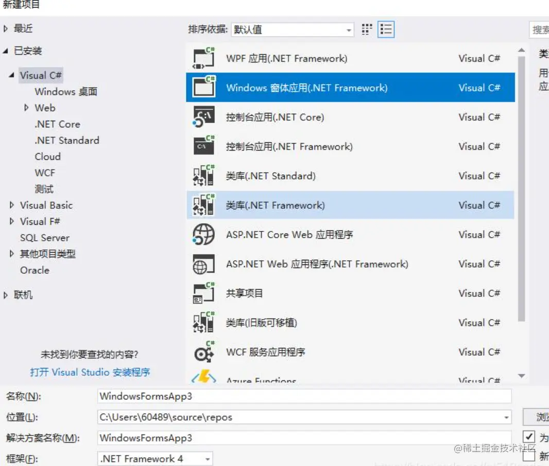Expand the 联机 (Online) node
The height and width of the screenshot is (466, 549).
(5, 295)
